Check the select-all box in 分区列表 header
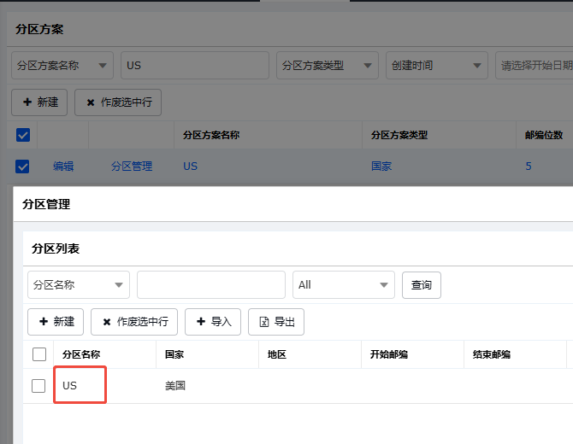Screen dimensions: 573x444 coord(39,354)
